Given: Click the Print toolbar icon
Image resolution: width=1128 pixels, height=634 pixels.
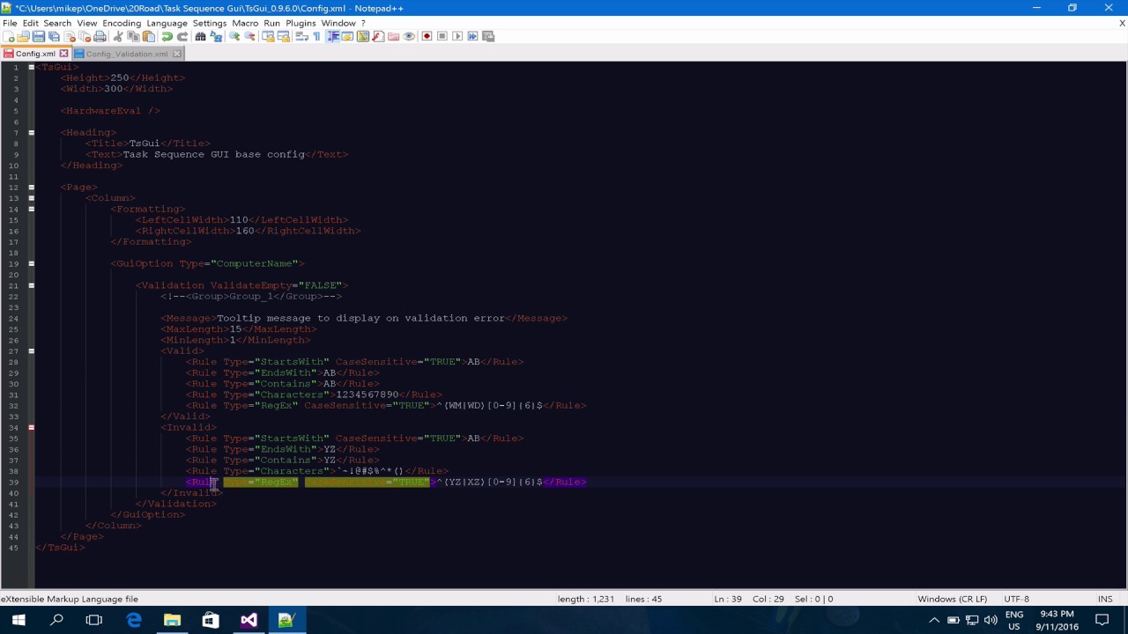Looking at the screenshot, I should [100, 36].
